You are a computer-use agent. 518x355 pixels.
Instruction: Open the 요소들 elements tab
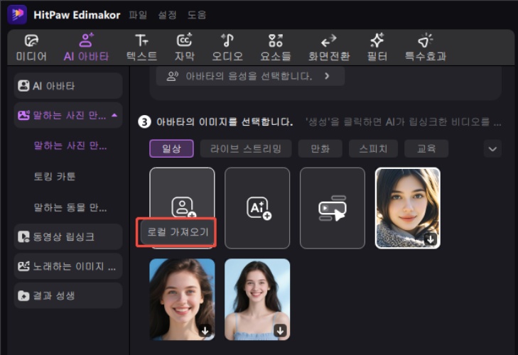(276, 48)
